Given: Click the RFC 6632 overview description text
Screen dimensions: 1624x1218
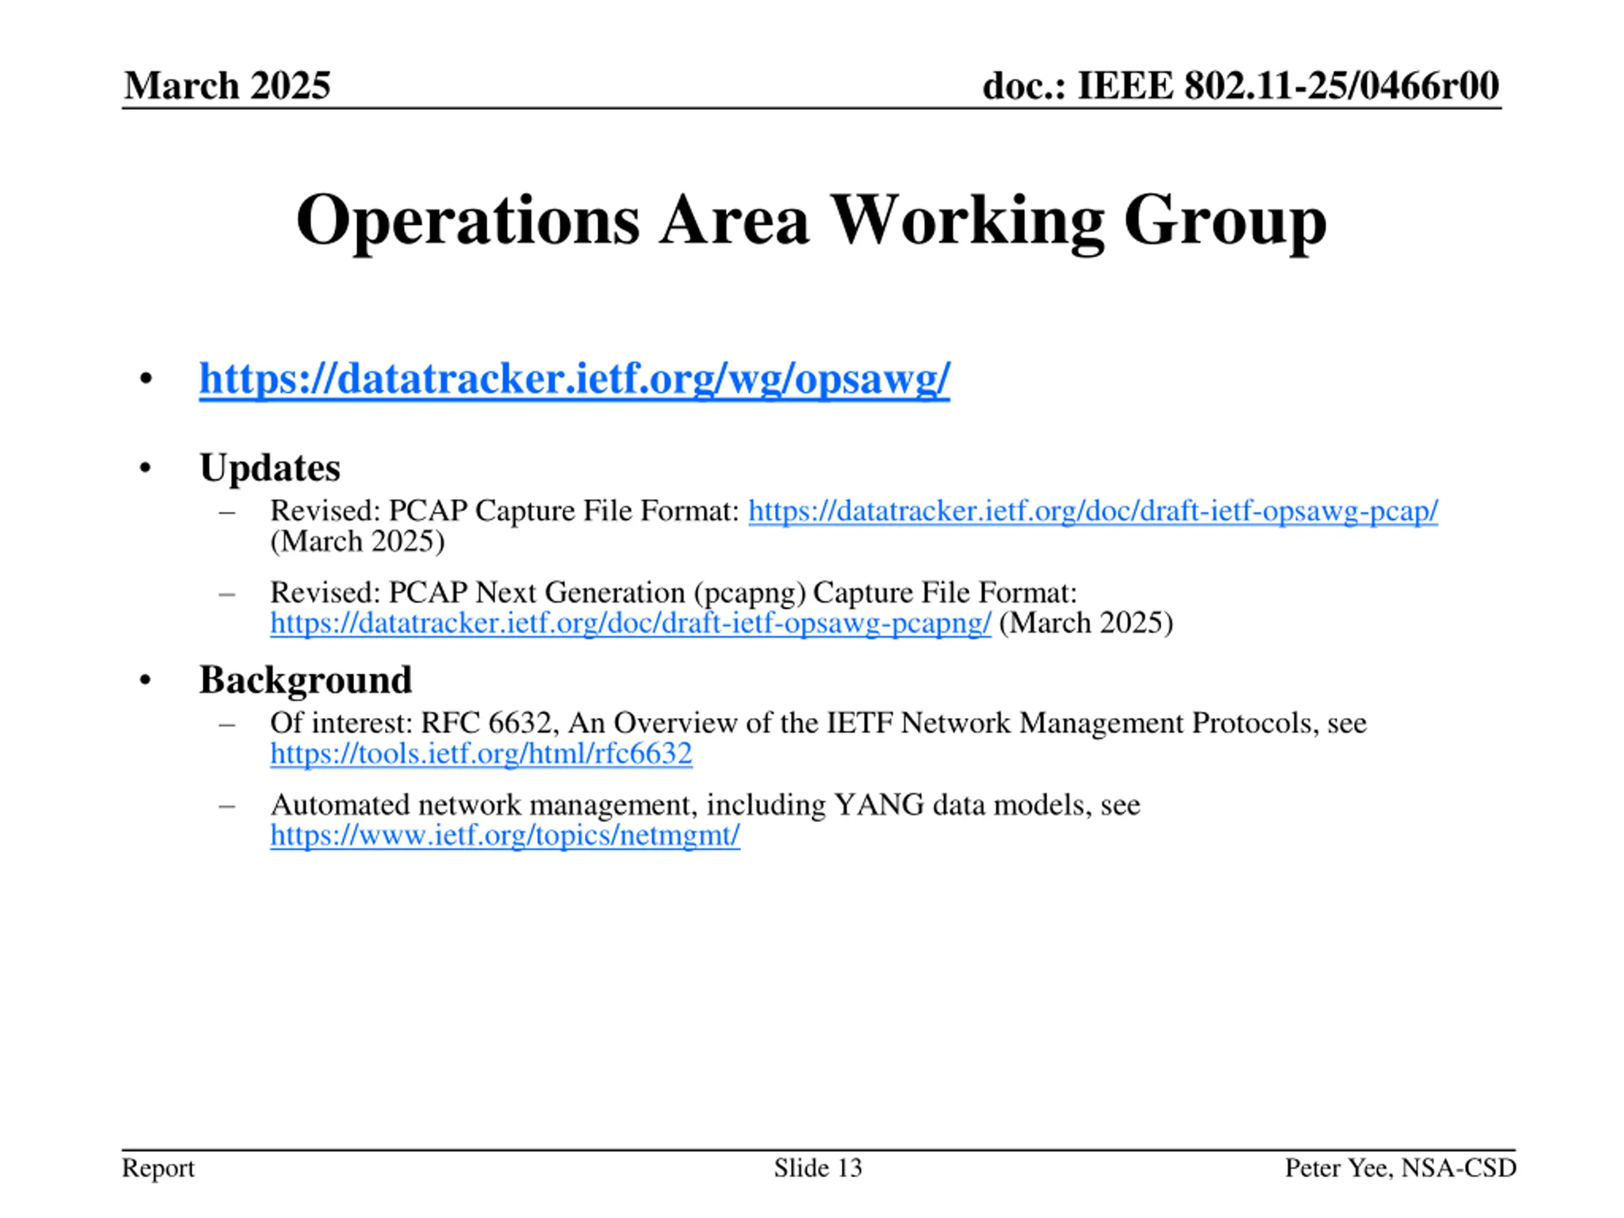Looking at the screenshot, I should pyautogui.click(x=817, y=723).
